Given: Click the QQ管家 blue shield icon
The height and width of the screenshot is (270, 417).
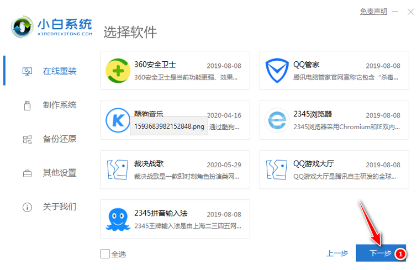Looking at the screenshot, I should pos(277,71).
